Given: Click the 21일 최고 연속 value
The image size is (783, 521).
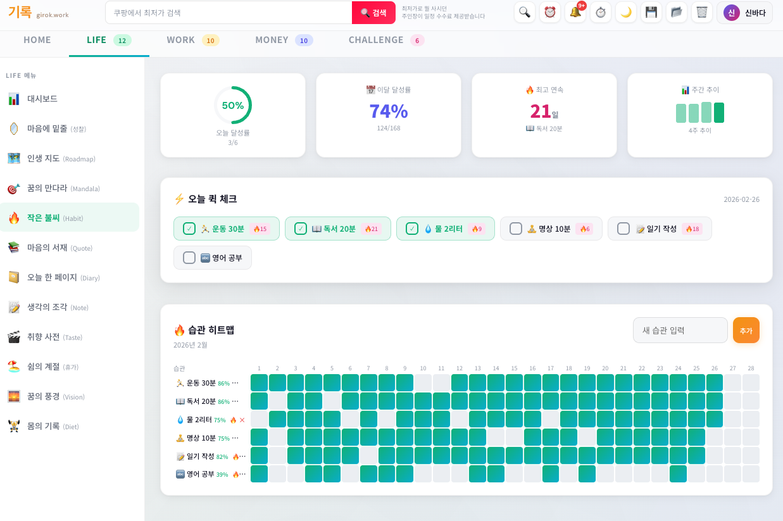Looking at the screenshot, I should point(544,111).
